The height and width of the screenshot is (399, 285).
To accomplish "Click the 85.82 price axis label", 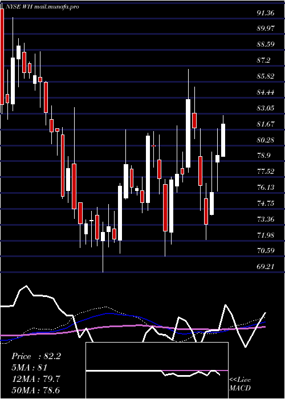I will (x=266, y=76).
